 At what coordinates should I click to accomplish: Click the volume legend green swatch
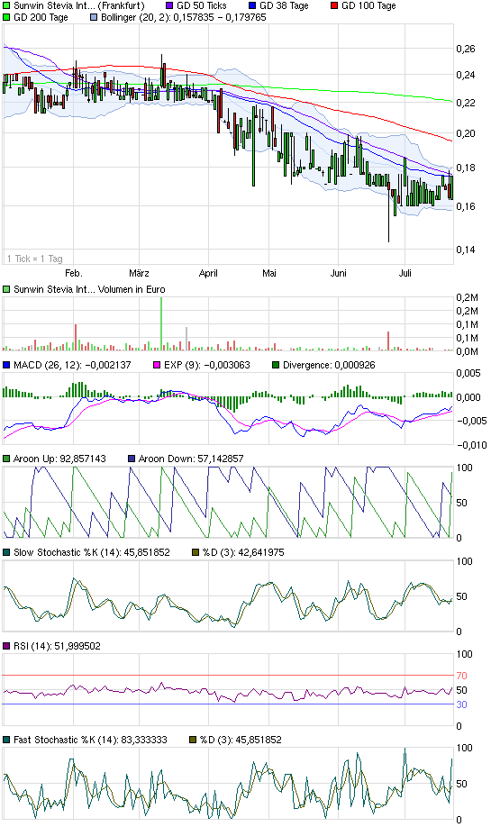[6, 289]
